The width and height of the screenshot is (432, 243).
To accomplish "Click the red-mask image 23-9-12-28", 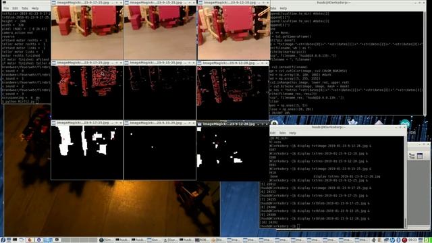I will pyautogui.click(x=233, y=92).
